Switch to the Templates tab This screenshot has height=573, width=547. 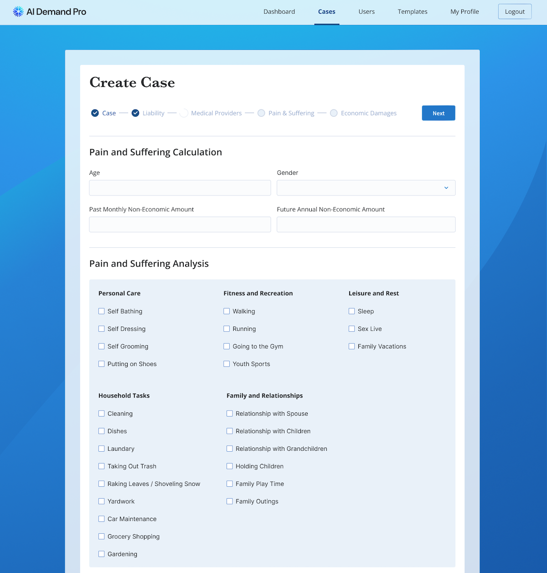pyautogui.click(x=412, y=12)
